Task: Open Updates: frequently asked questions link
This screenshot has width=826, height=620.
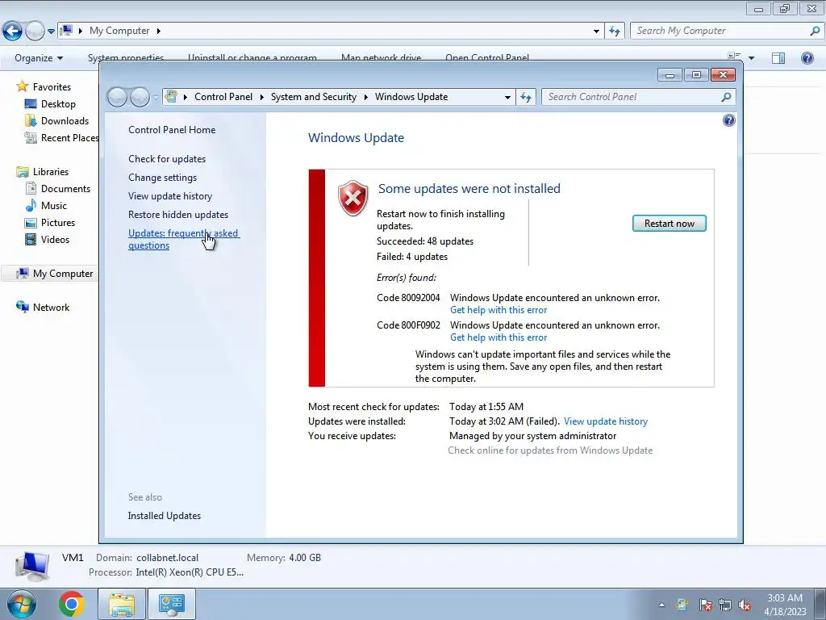Action: coord(183,239)
